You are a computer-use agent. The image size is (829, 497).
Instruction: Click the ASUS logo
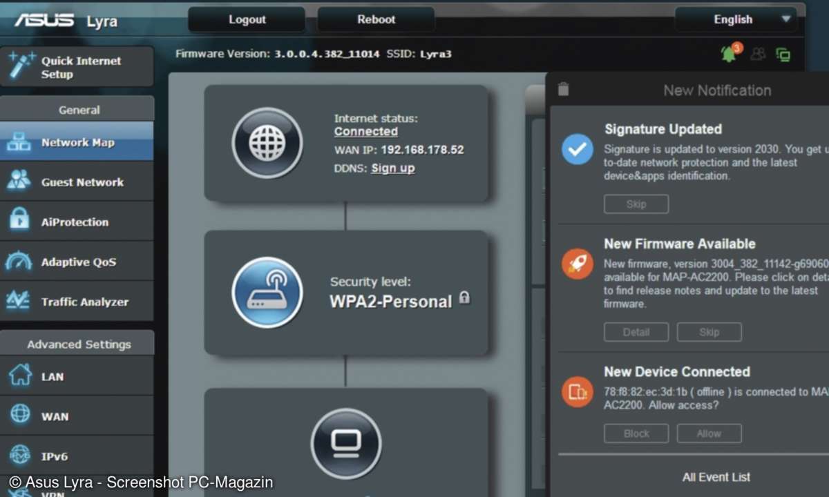point(44,19)
